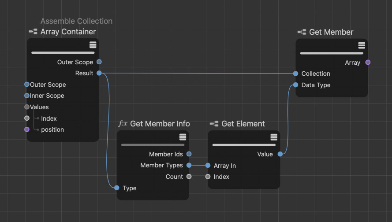This screenshot has height=222, width=392.
Task: Click the Member Ids label
Action: [166, 154]
